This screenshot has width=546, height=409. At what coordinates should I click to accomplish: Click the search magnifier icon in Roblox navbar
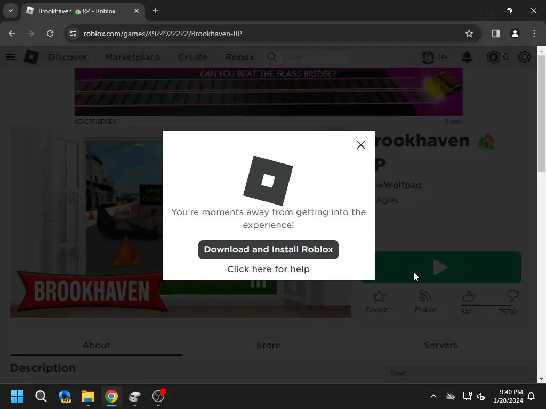pos(271,57)
